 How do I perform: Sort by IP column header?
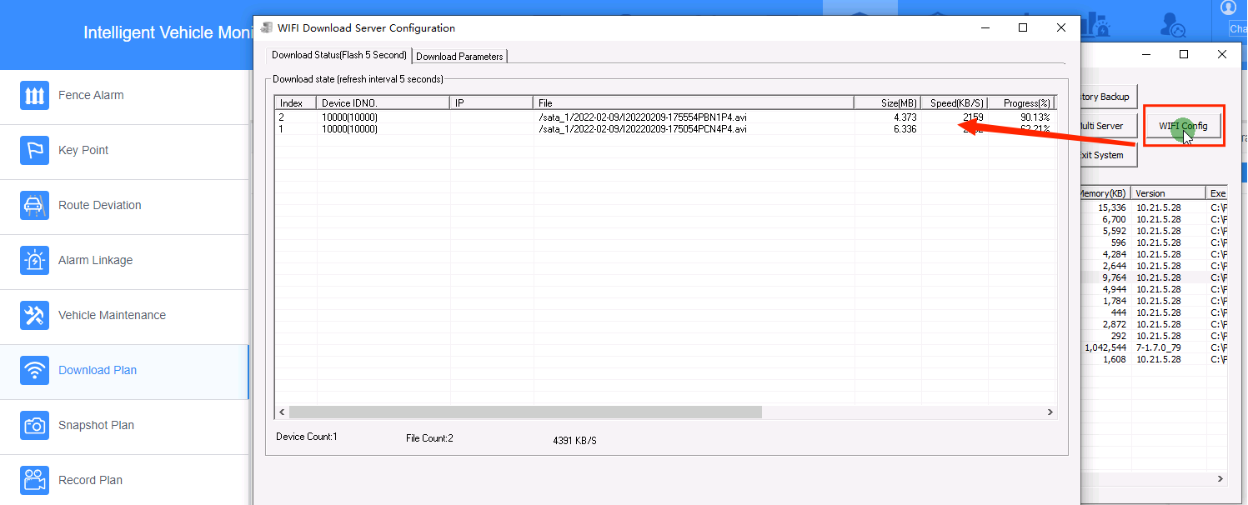point(492,102)
